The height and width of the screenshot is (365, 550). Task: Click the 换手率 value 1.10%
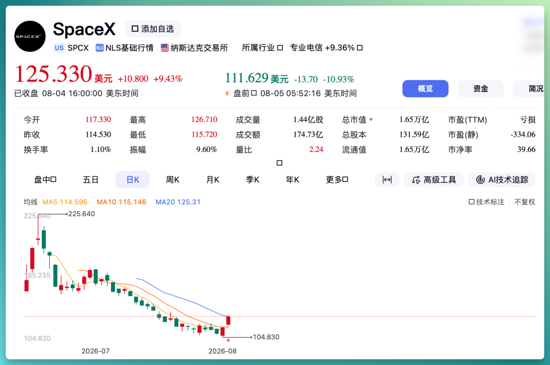pyautogui.click(x=101, y=149)
